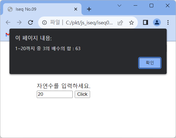Close the browser window

(168, 6)
